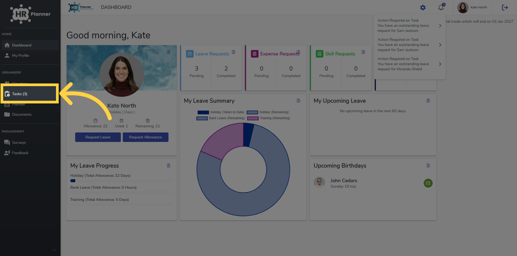Toggle Bank Leave (Remaining) legend swatch

coord(202,118)
